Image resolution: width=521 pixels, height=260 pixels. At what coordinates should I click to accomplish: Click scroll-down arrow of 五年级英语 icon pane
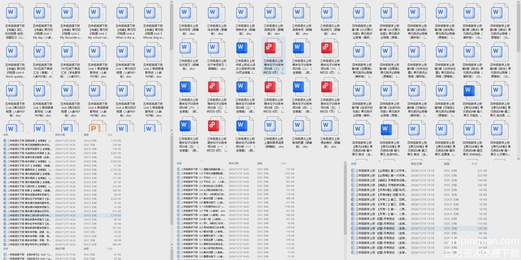[171, 130]
